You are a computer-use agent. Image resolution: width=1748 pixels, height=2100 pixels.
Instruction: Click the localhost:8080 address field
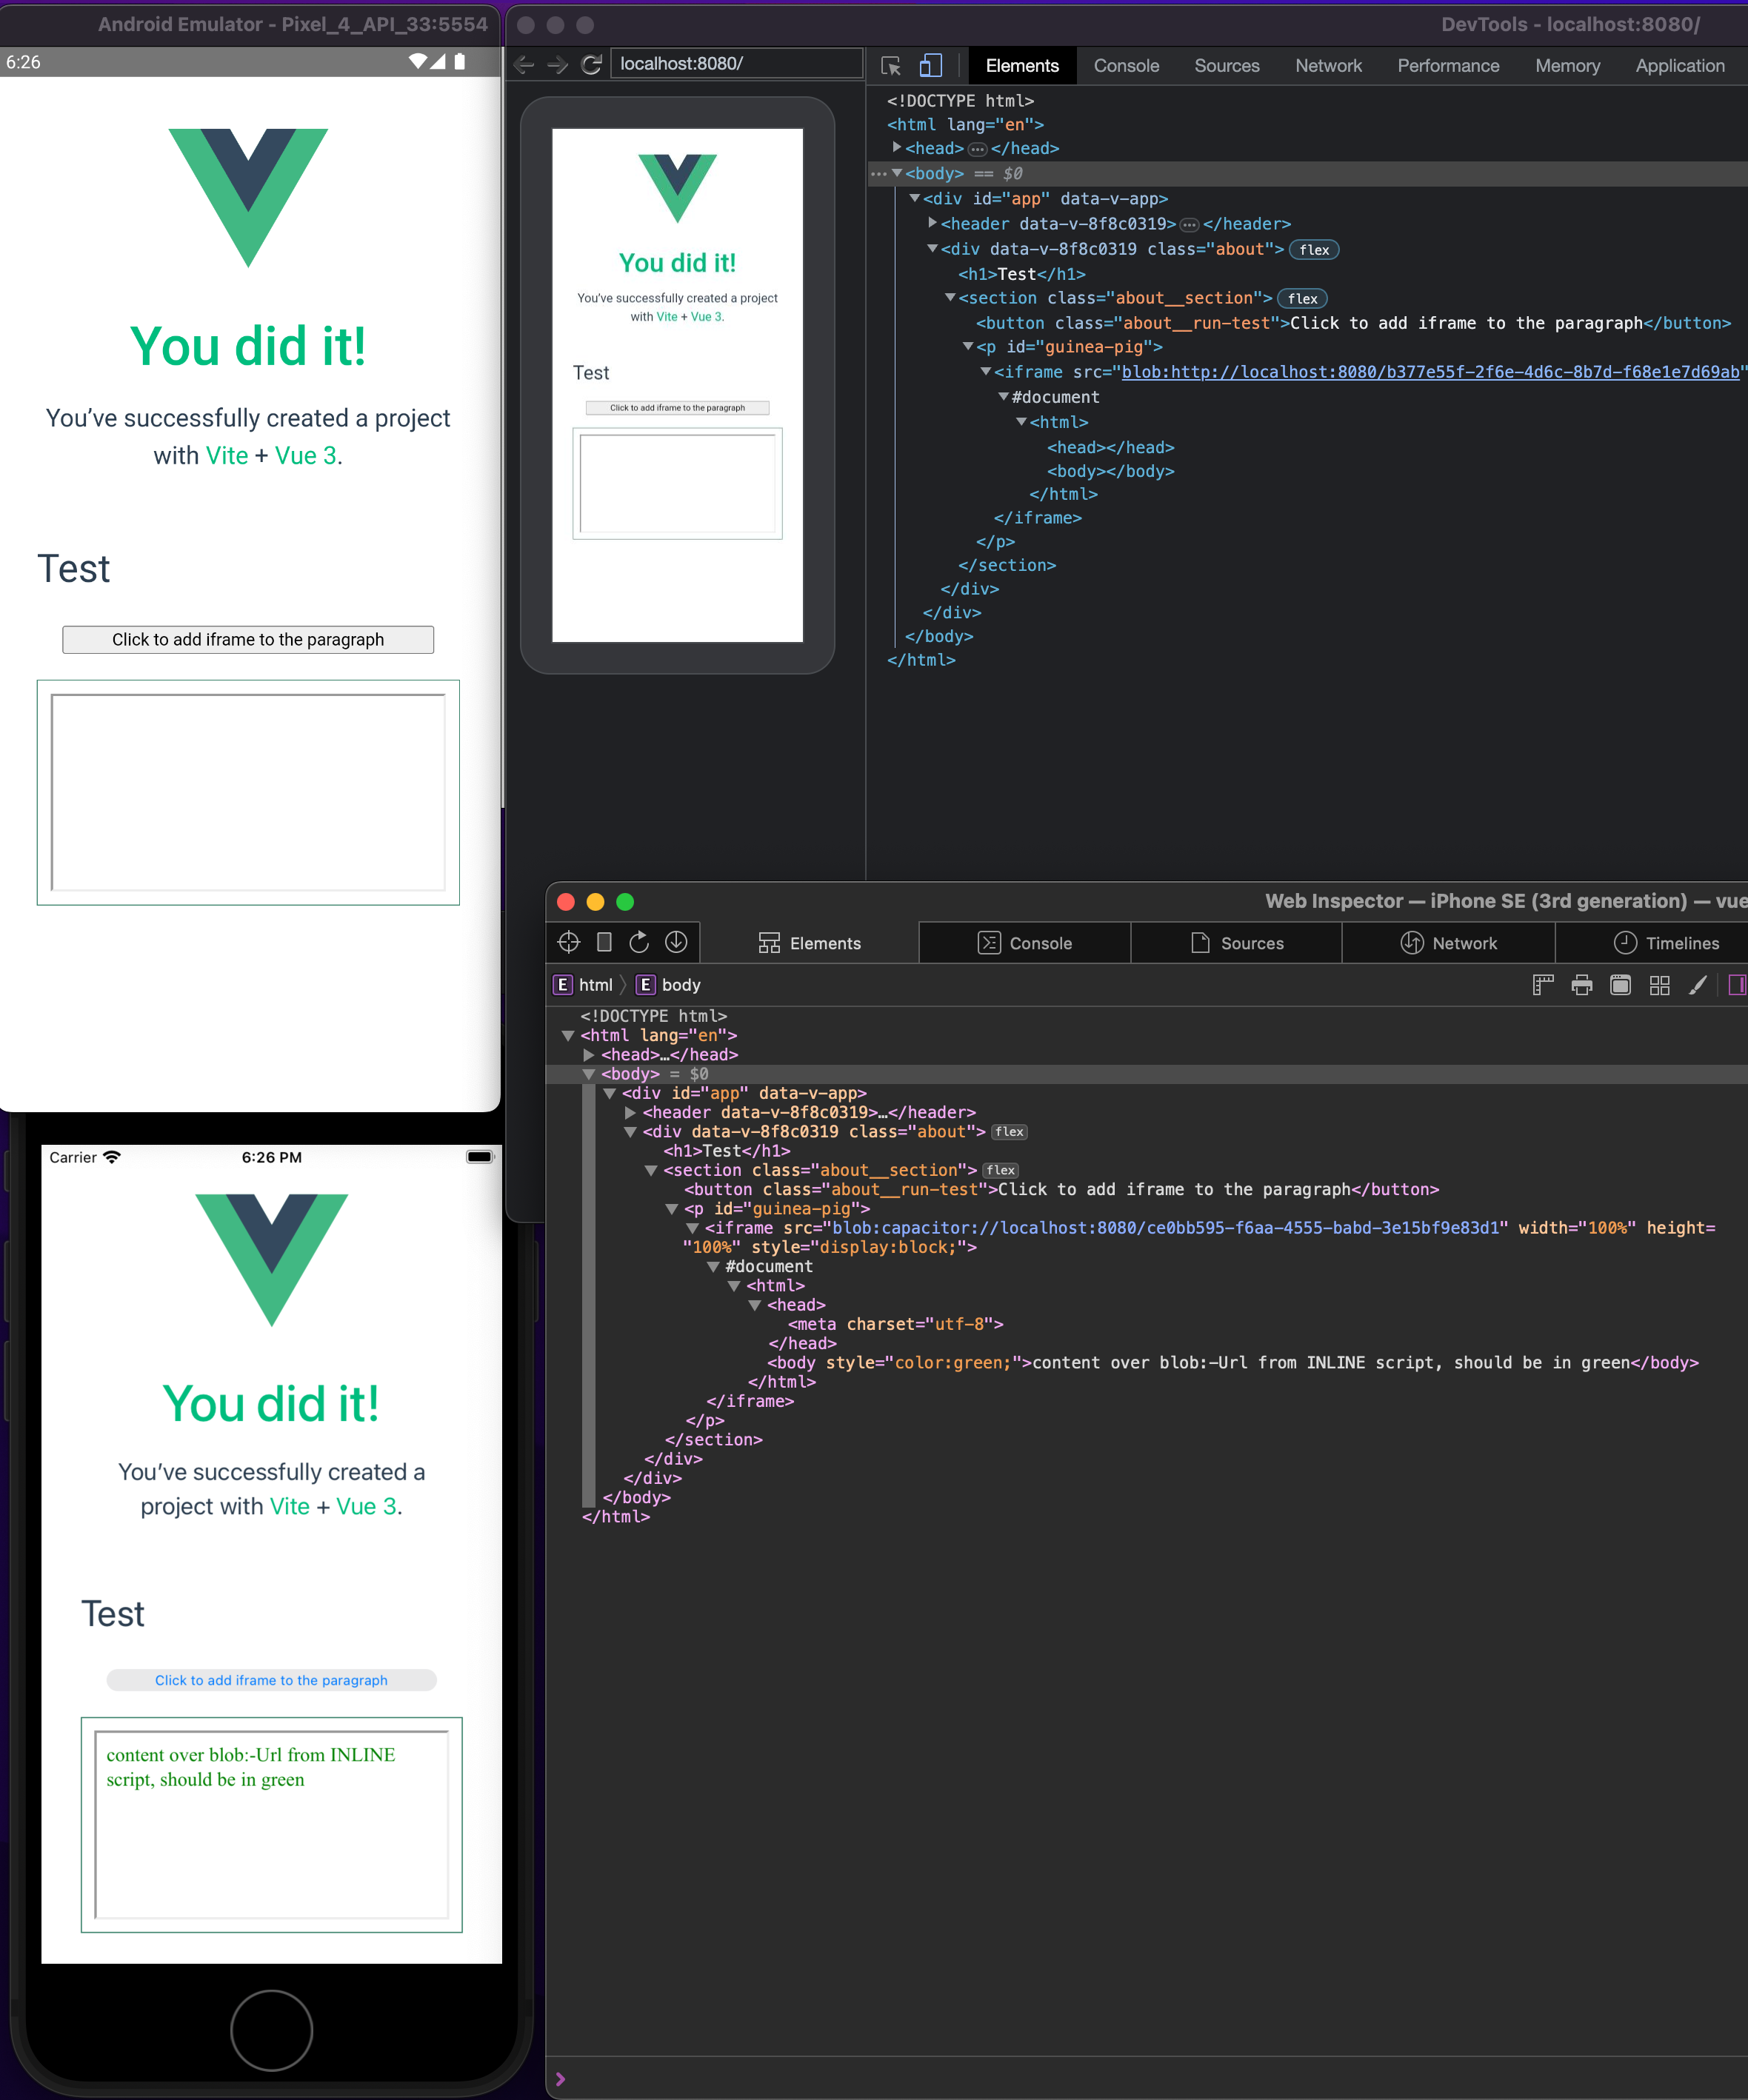pyautogui.click(x=736, y=64)
